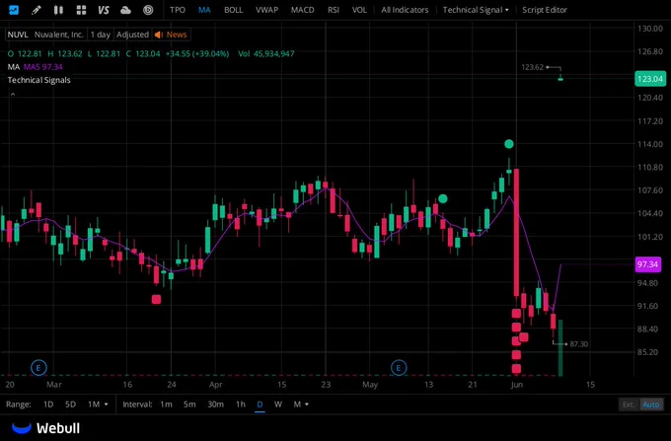Select the 1h interval
Viewport: 671px width, 441px height.
241,404
